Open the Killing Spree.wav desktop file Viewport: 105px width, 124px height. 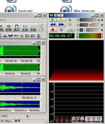[x=84, y=11]
